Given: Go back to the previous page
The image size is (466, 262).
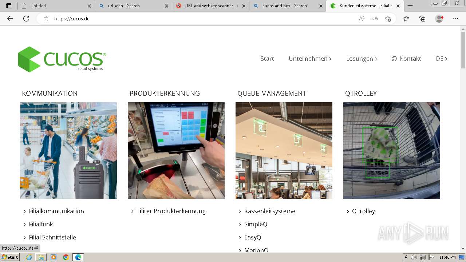Looking at the screenshot, I should pyautogui.click(x=10, y=19).
